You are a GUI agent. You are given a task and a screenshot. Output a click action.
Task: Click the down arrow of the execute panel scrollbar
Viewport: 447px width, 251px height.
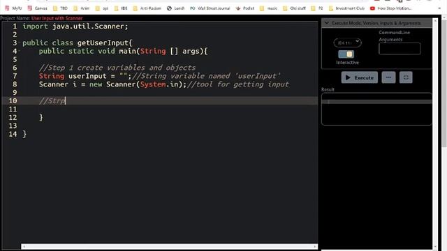[435, 247]
